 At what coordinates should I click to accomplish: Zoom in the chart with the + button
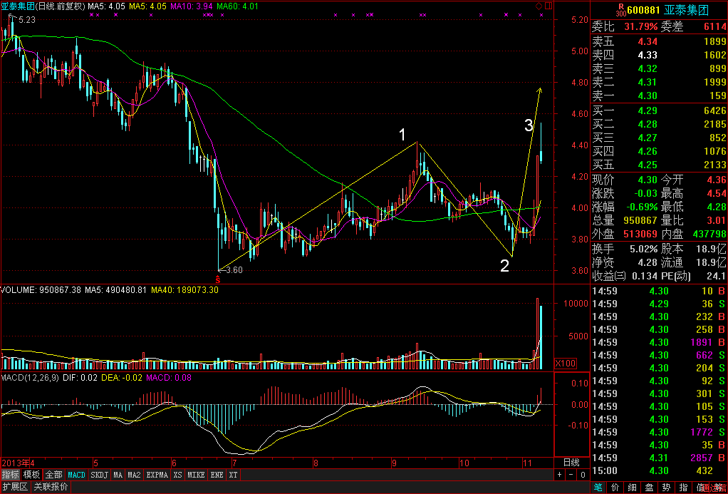[x=559, y=475]
